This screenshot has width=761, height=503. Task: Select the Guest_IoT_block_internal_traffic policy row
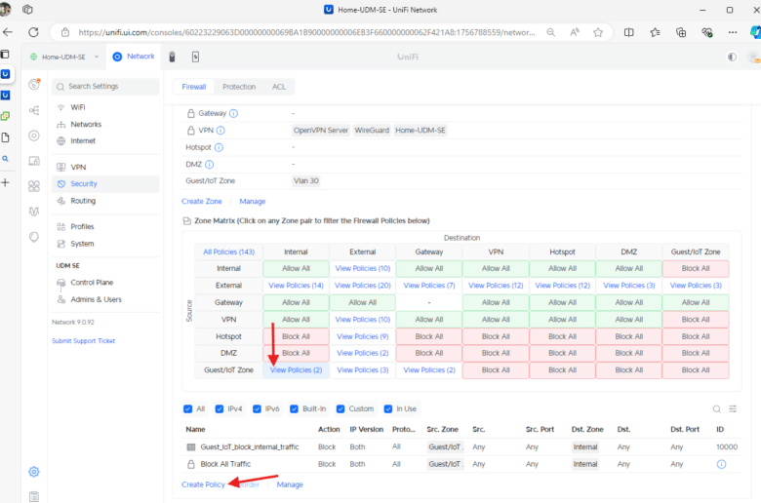tap(461, 447)
